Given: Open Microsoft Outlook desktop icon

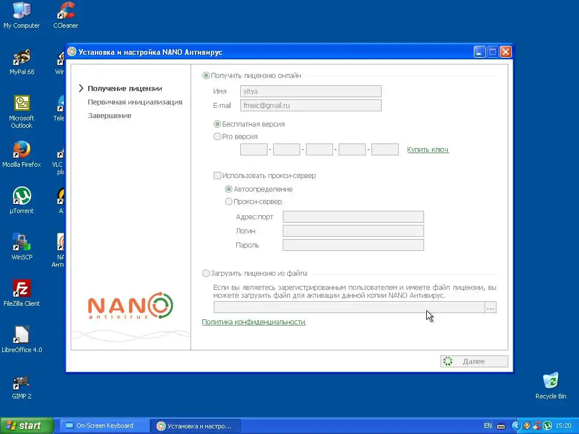Looking at the screenshot, I should 21,111.
